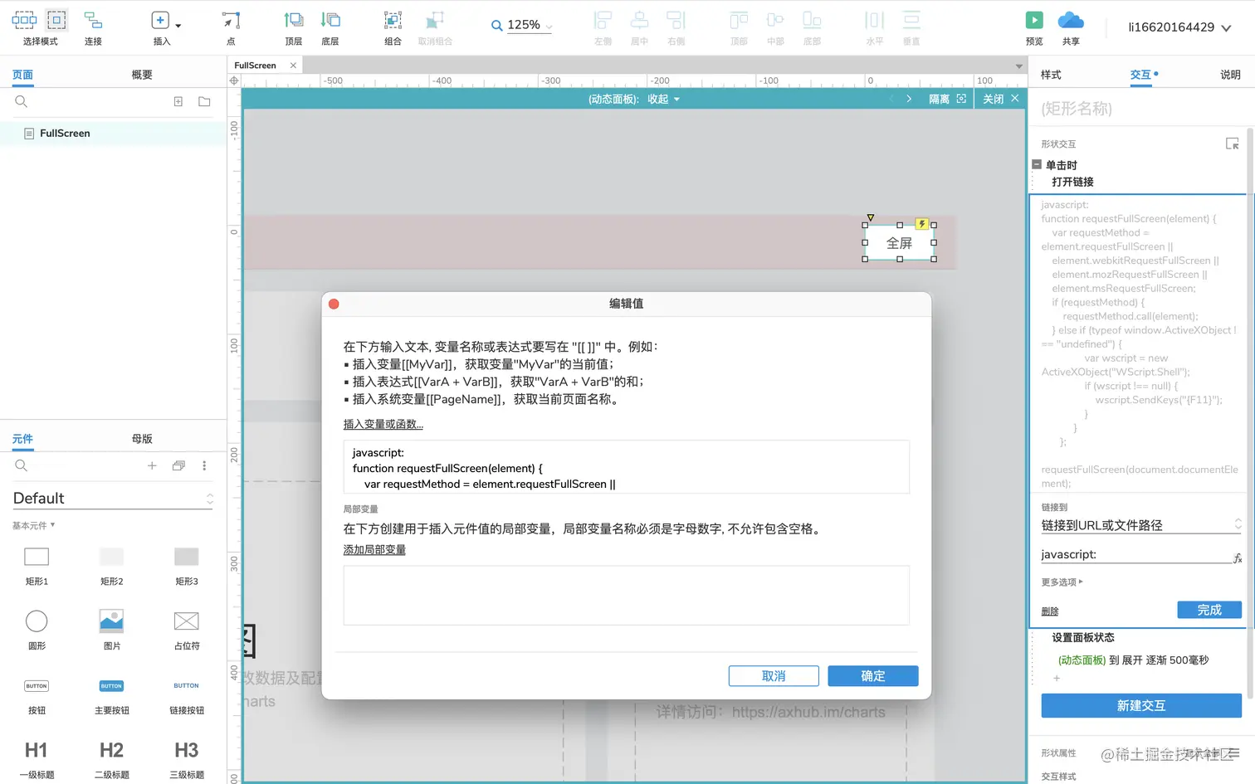Open the fx expression editor icon
The width and height of the screenshot is (1255, 784).
click(x=1237, y=558)
